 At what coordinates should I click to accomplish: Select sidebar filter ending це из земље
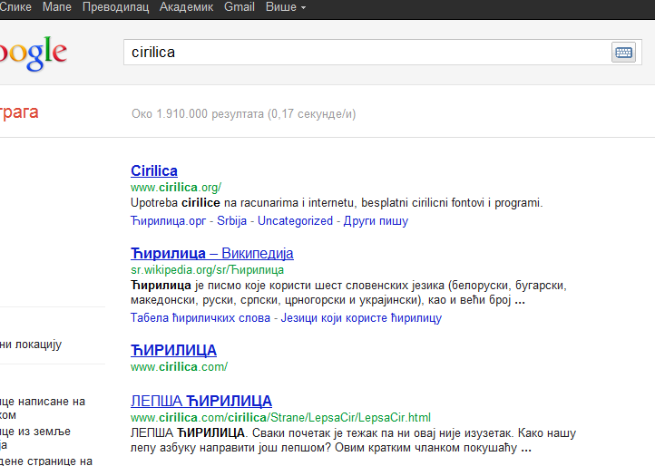(35, 438)
